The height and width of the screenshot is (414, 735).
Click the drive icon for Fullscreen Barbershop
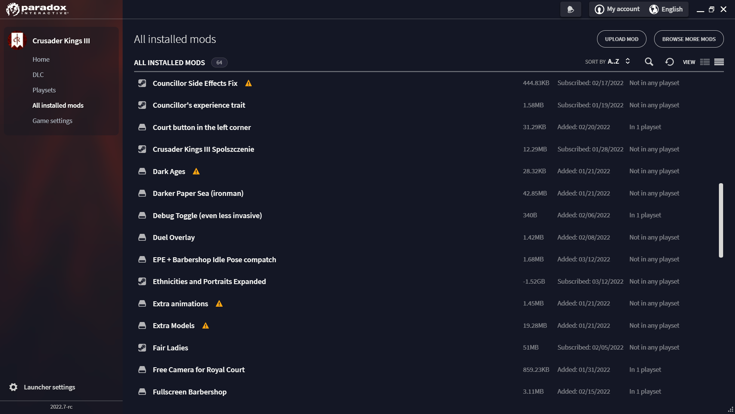142,392
